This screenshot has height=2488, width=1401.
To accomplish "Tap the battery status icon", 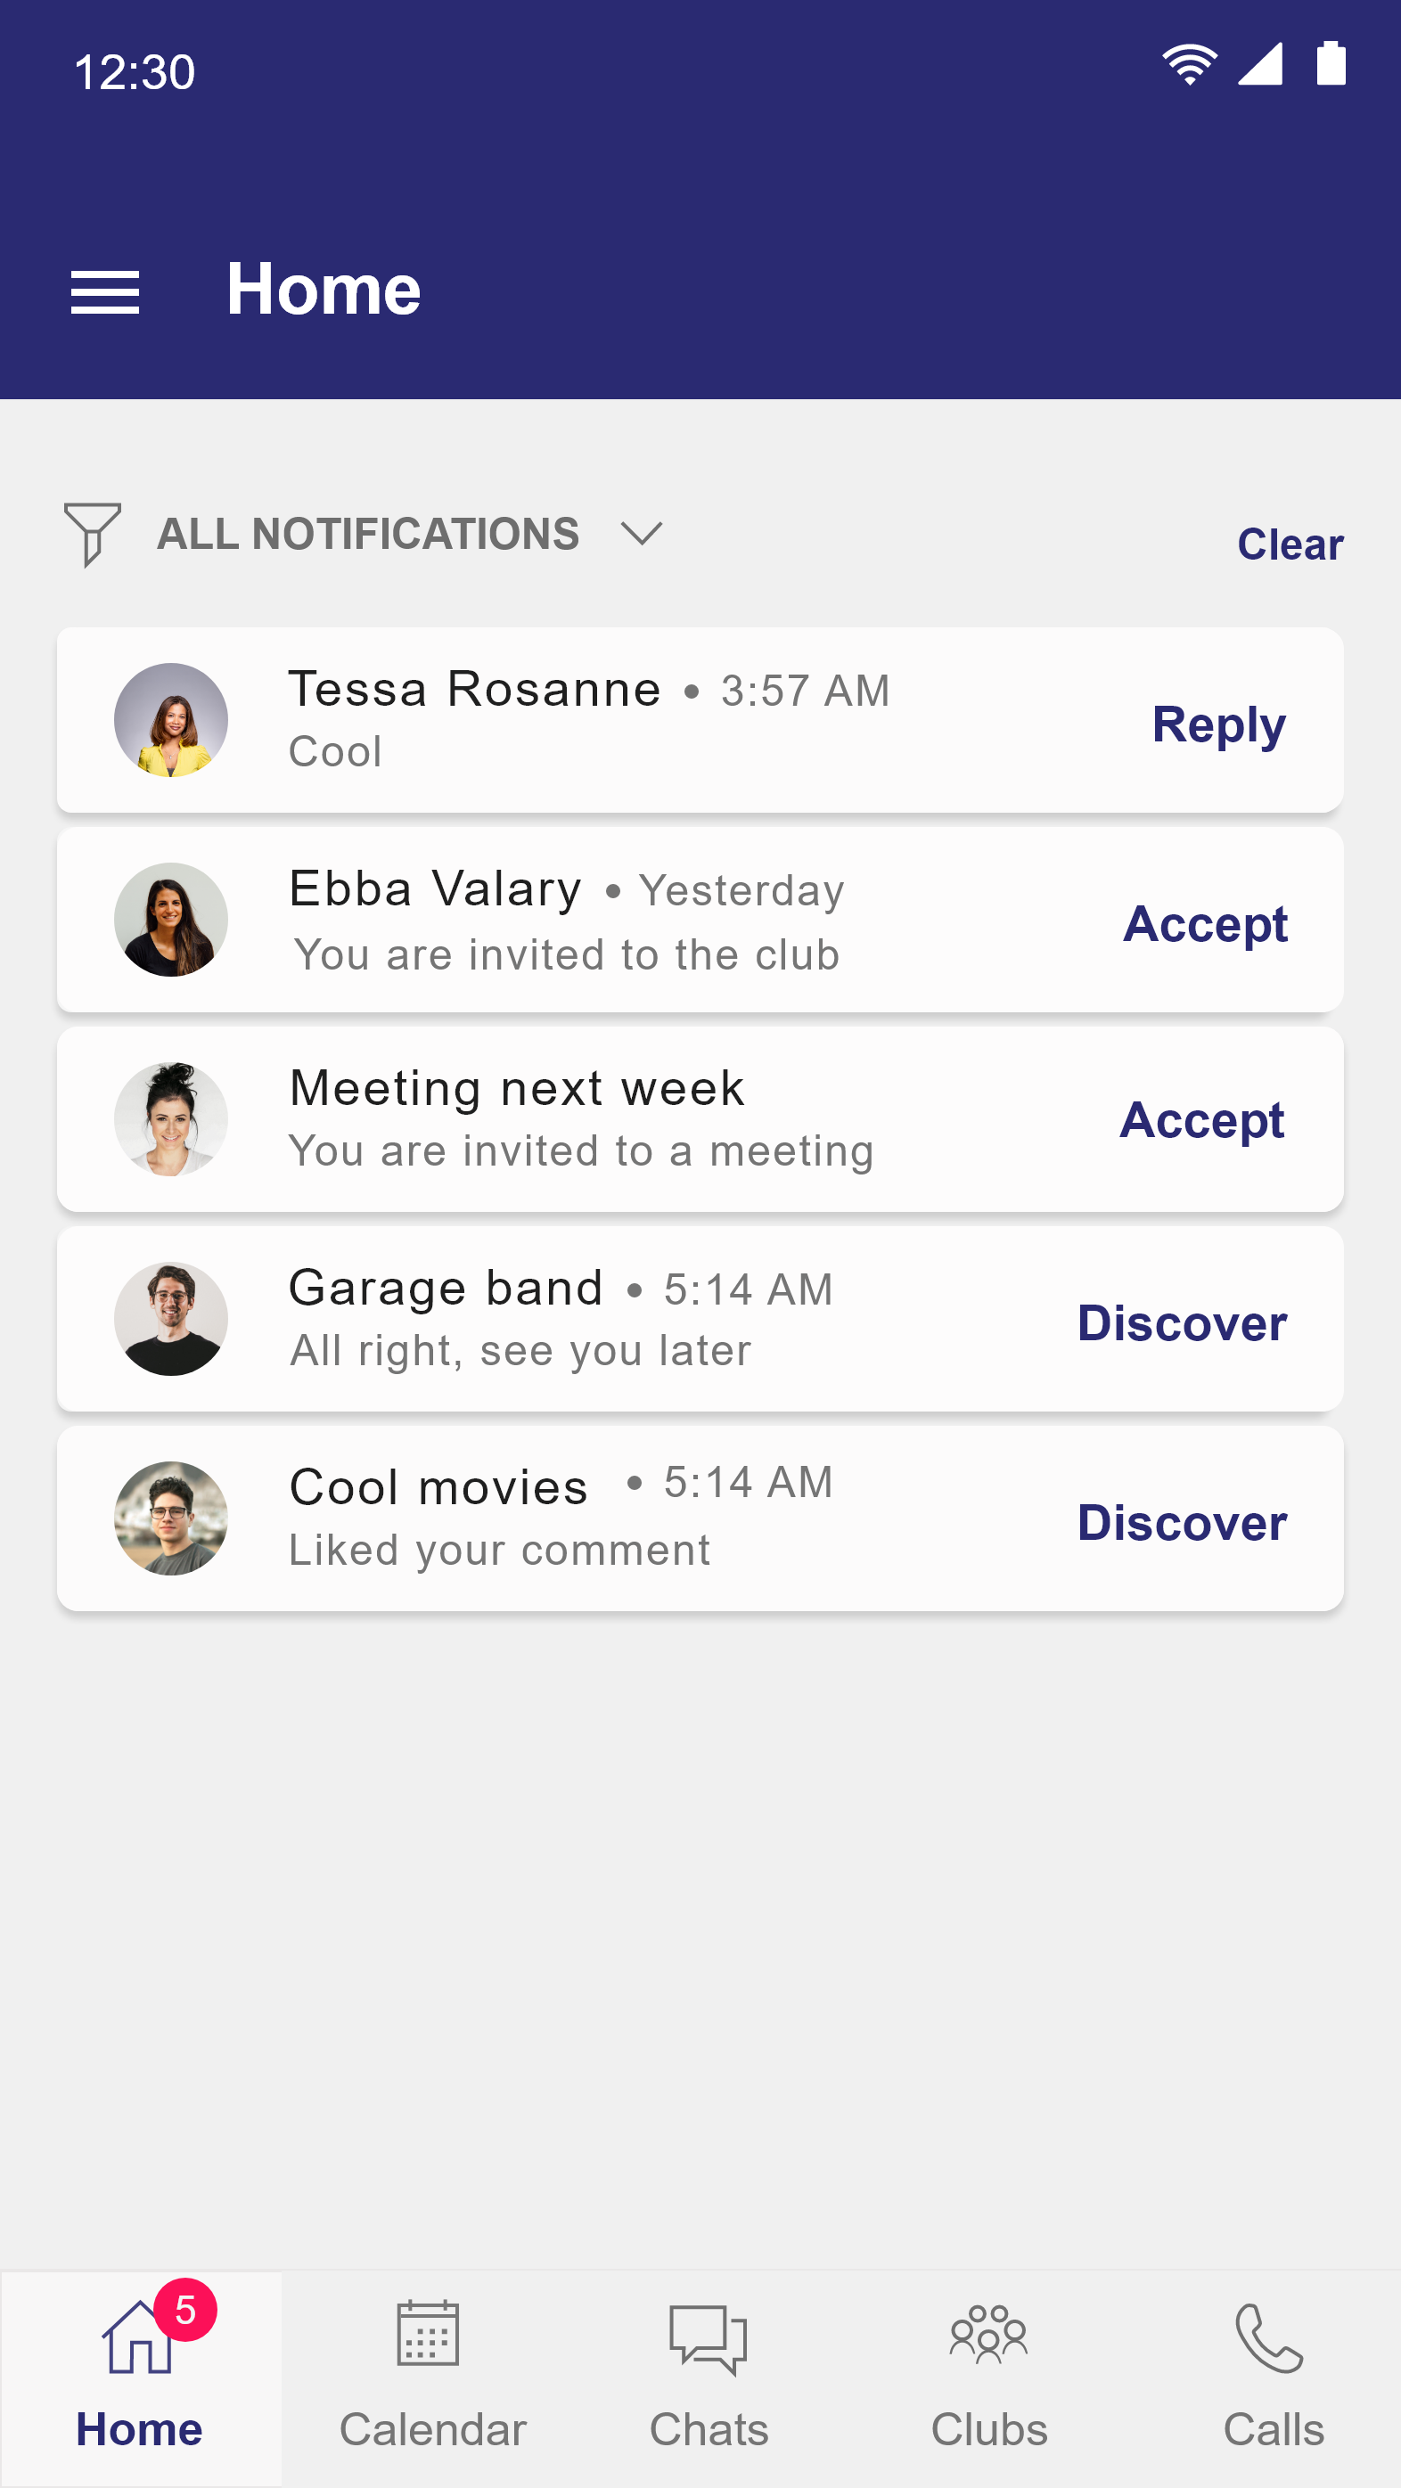I will tap(1331, 65).
